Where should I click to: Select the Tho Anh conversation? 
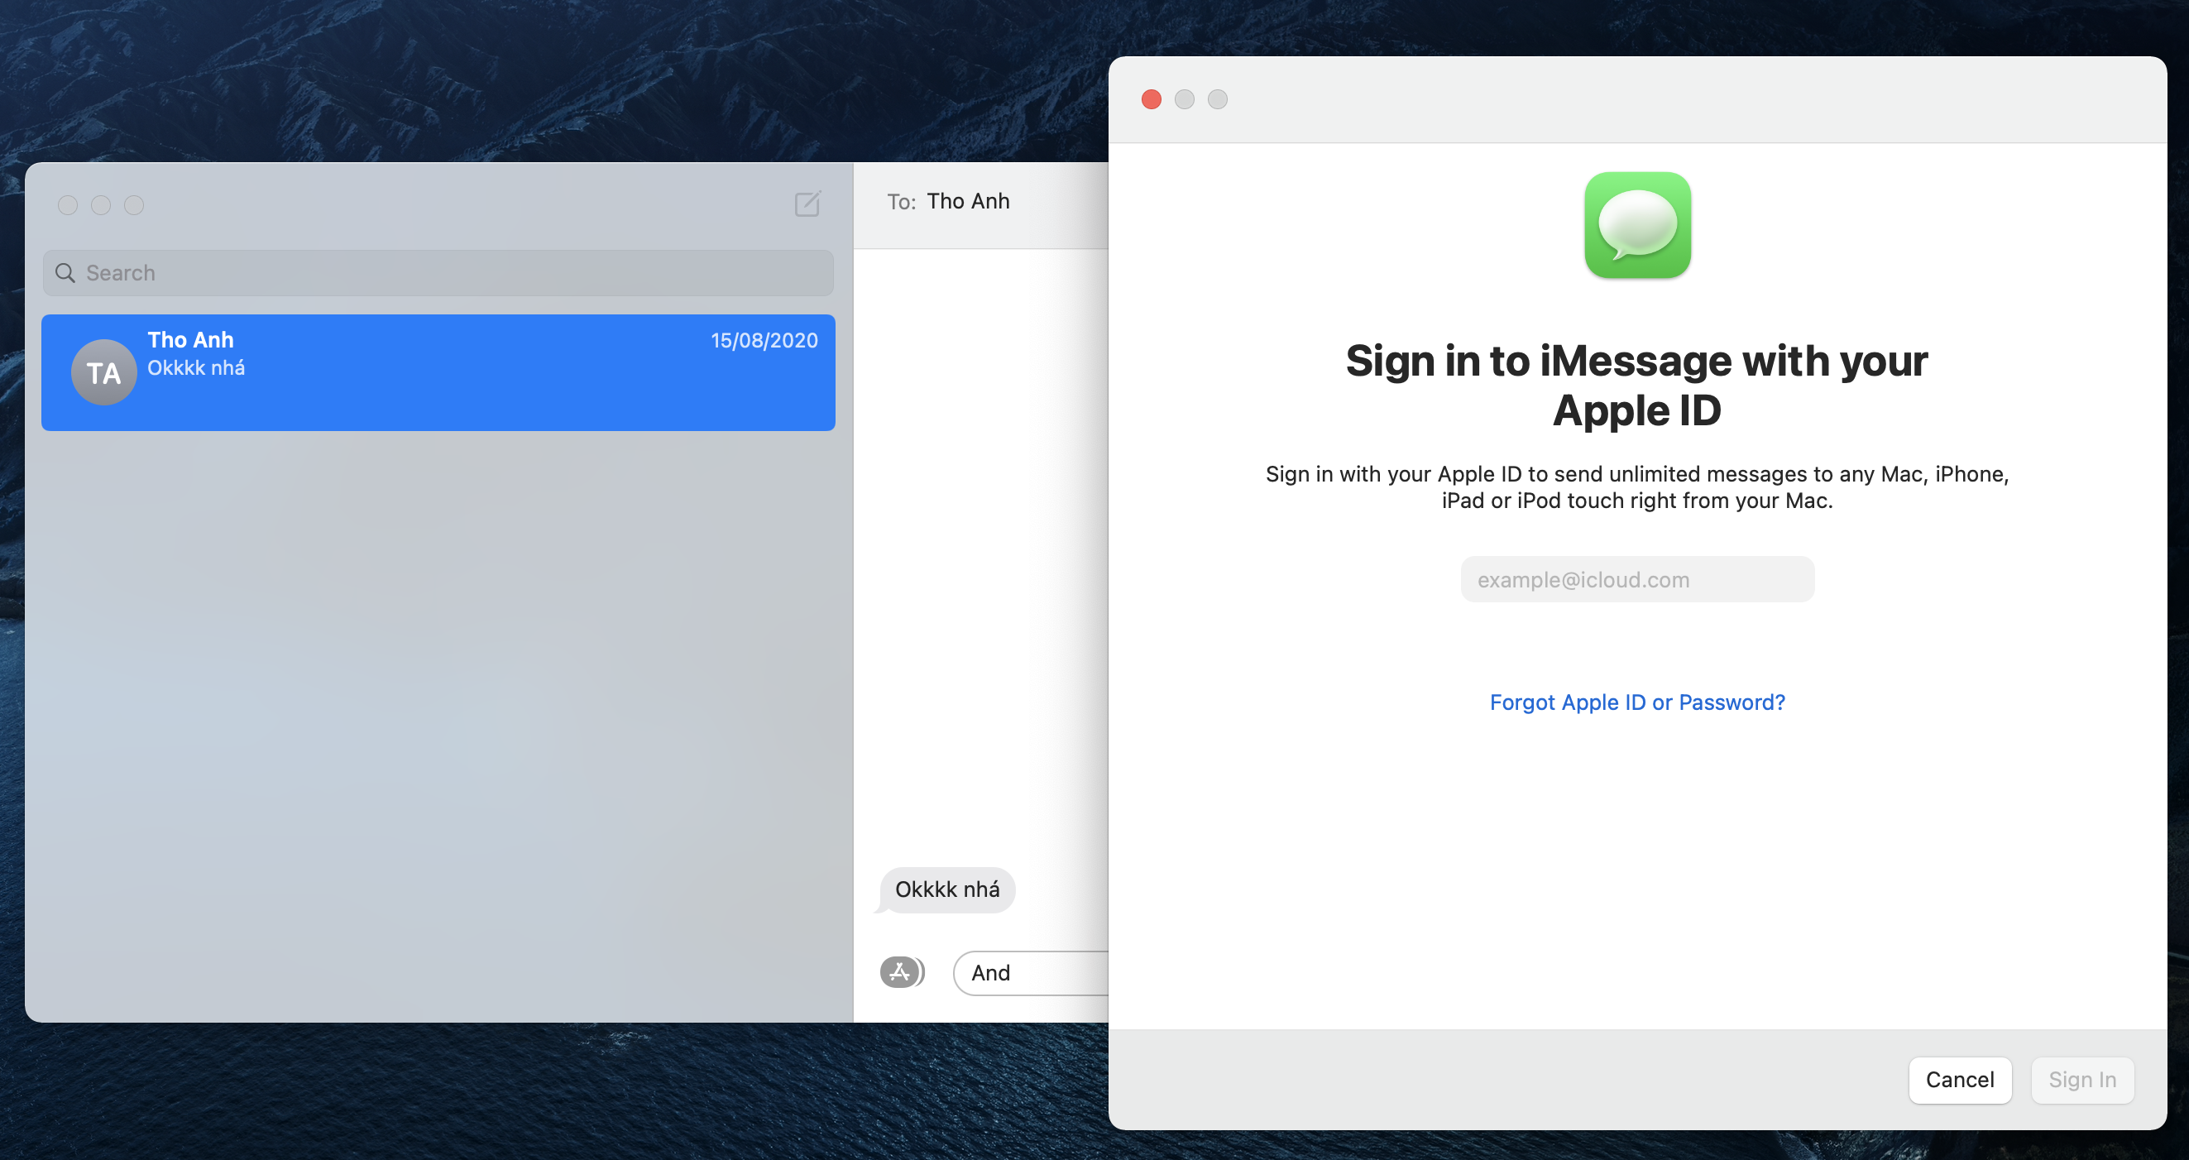pyautogui.click(x=476, y=372)
